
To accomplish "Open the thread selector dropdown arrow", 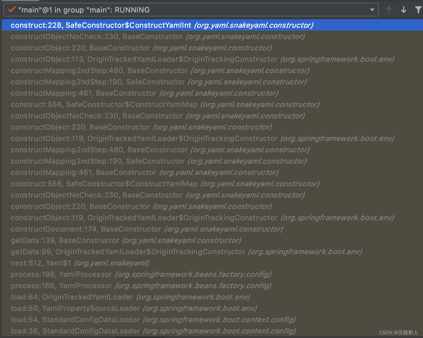I will pyautogui.click(x=372, y=10).
